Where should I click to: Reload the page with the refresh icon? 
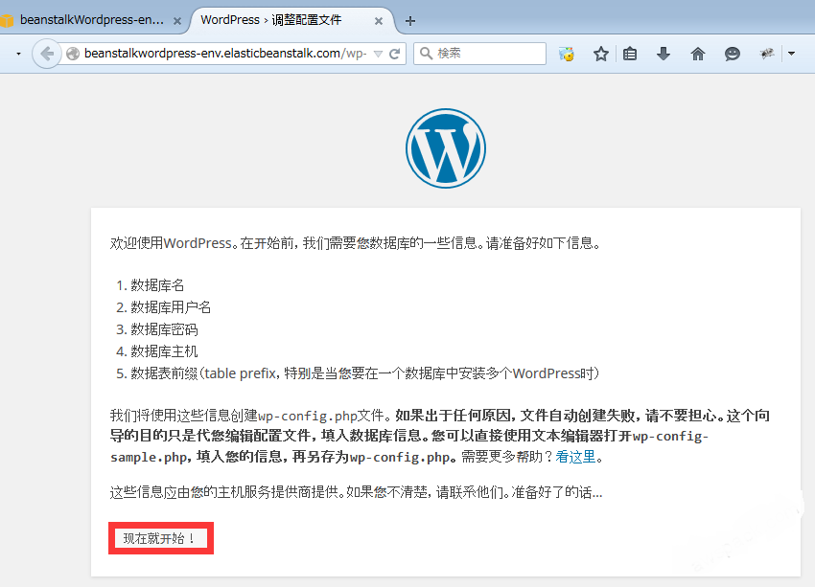(394, 54)
